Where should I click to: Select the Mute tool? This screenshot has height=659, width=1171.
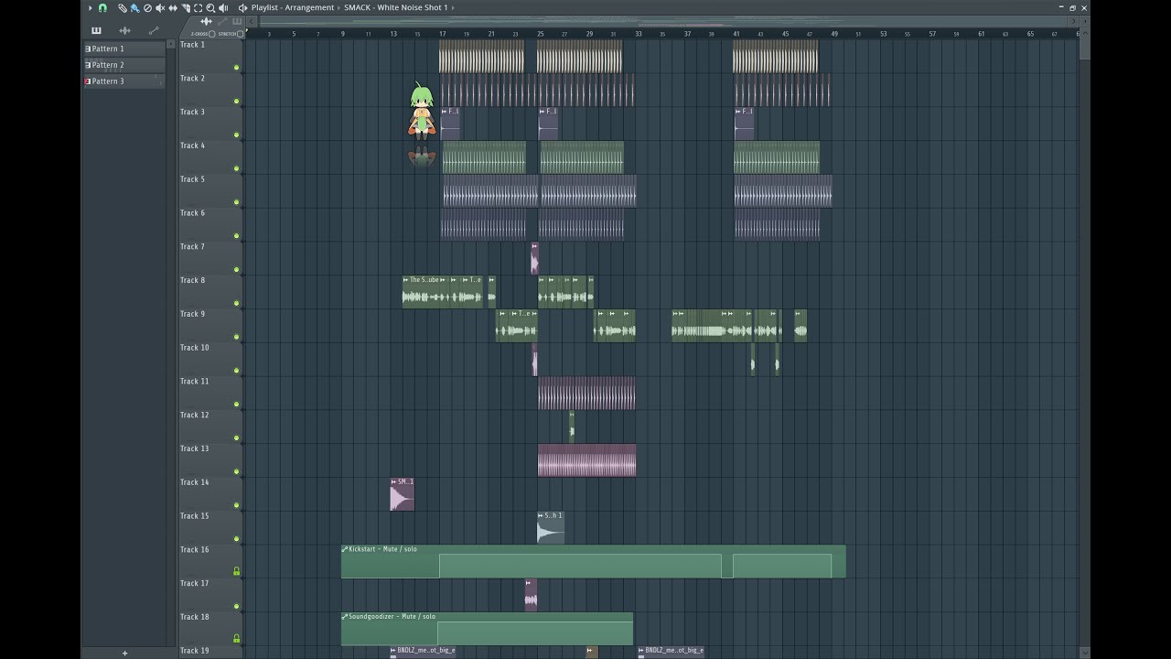[x=160, y=8]
